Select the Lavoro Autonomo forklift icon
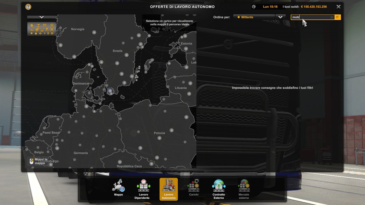Screen dimensions: 365x205 coord(168,186)
